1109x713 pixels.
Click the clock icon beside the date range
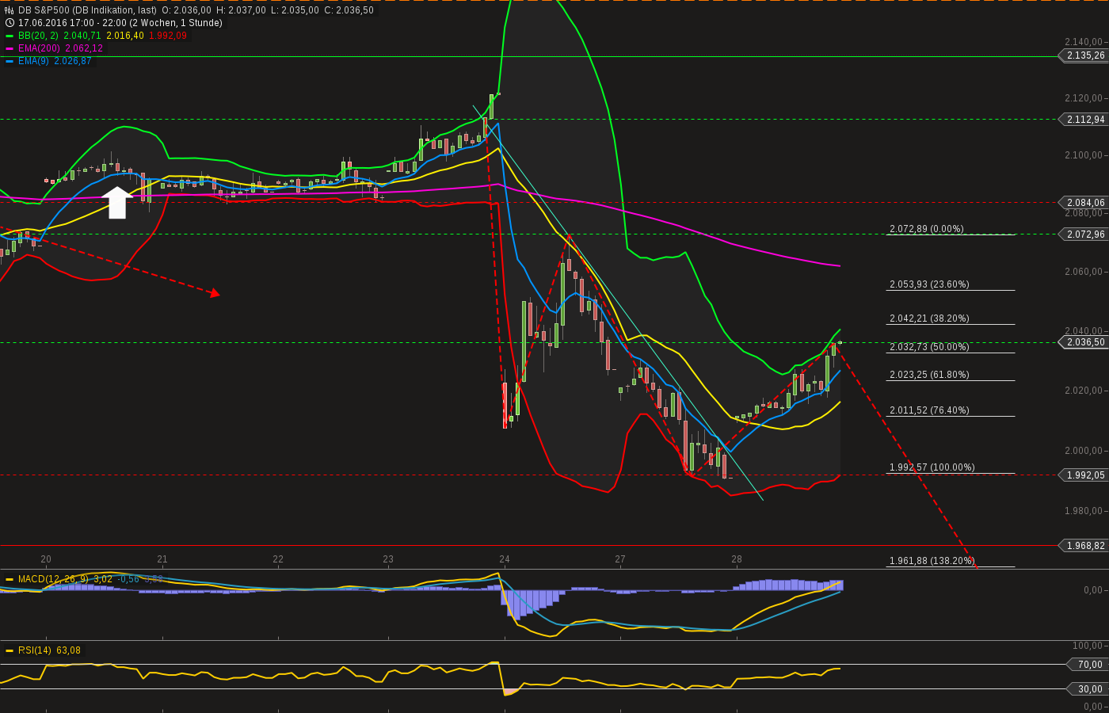(10, 23)
